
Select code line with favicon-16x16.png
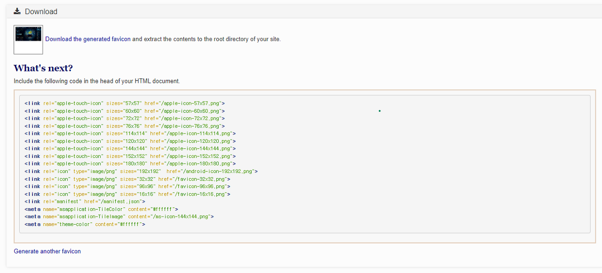[x=127, y=194]
